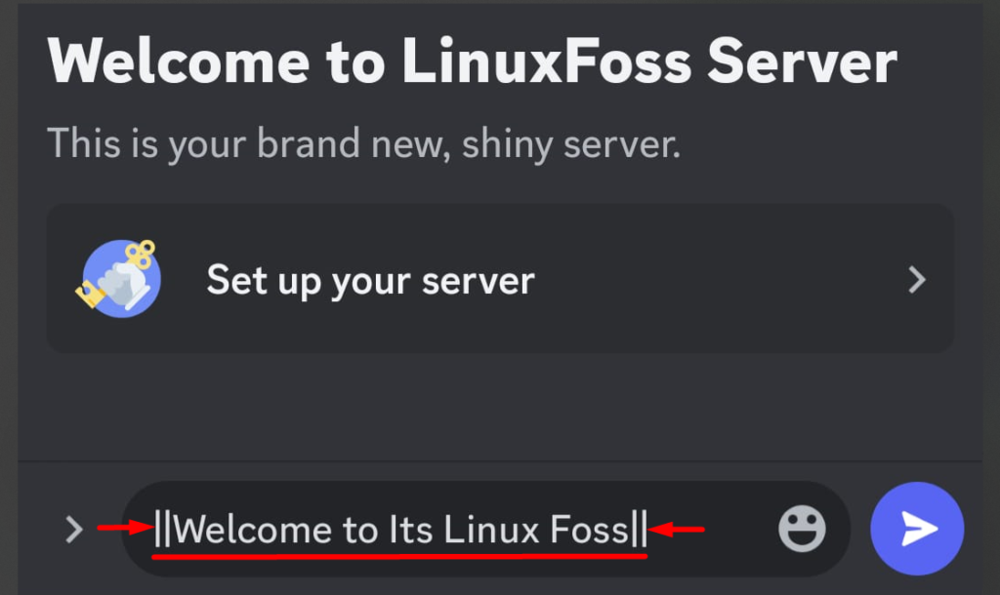Expand message options chevron left of input

tap(74, 530)
